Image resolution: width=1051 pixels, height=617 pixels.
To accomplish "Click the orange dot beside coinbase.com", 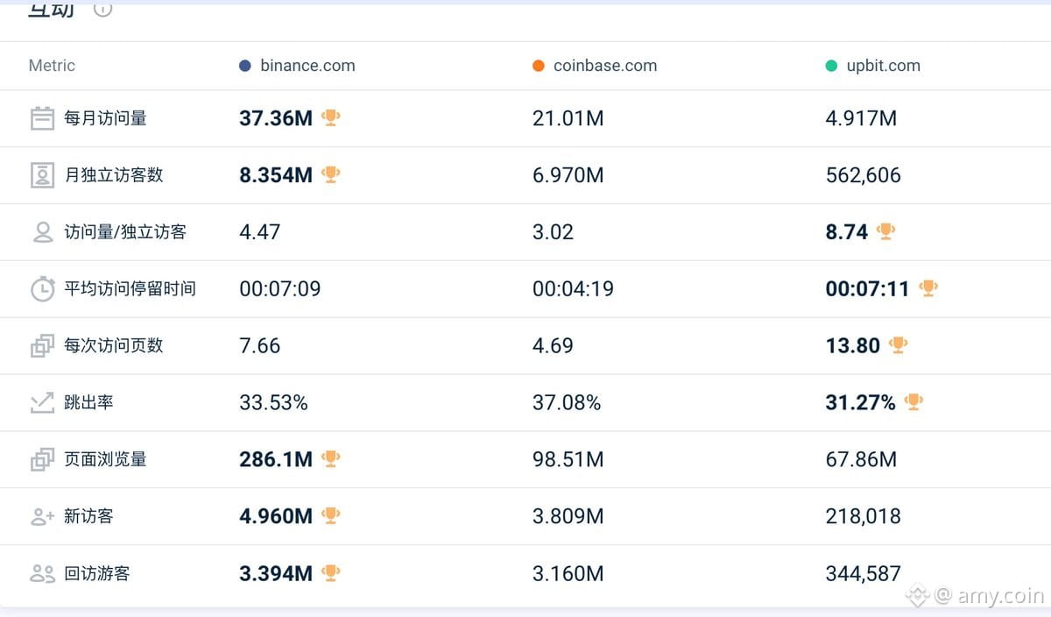I will point(539,66).
